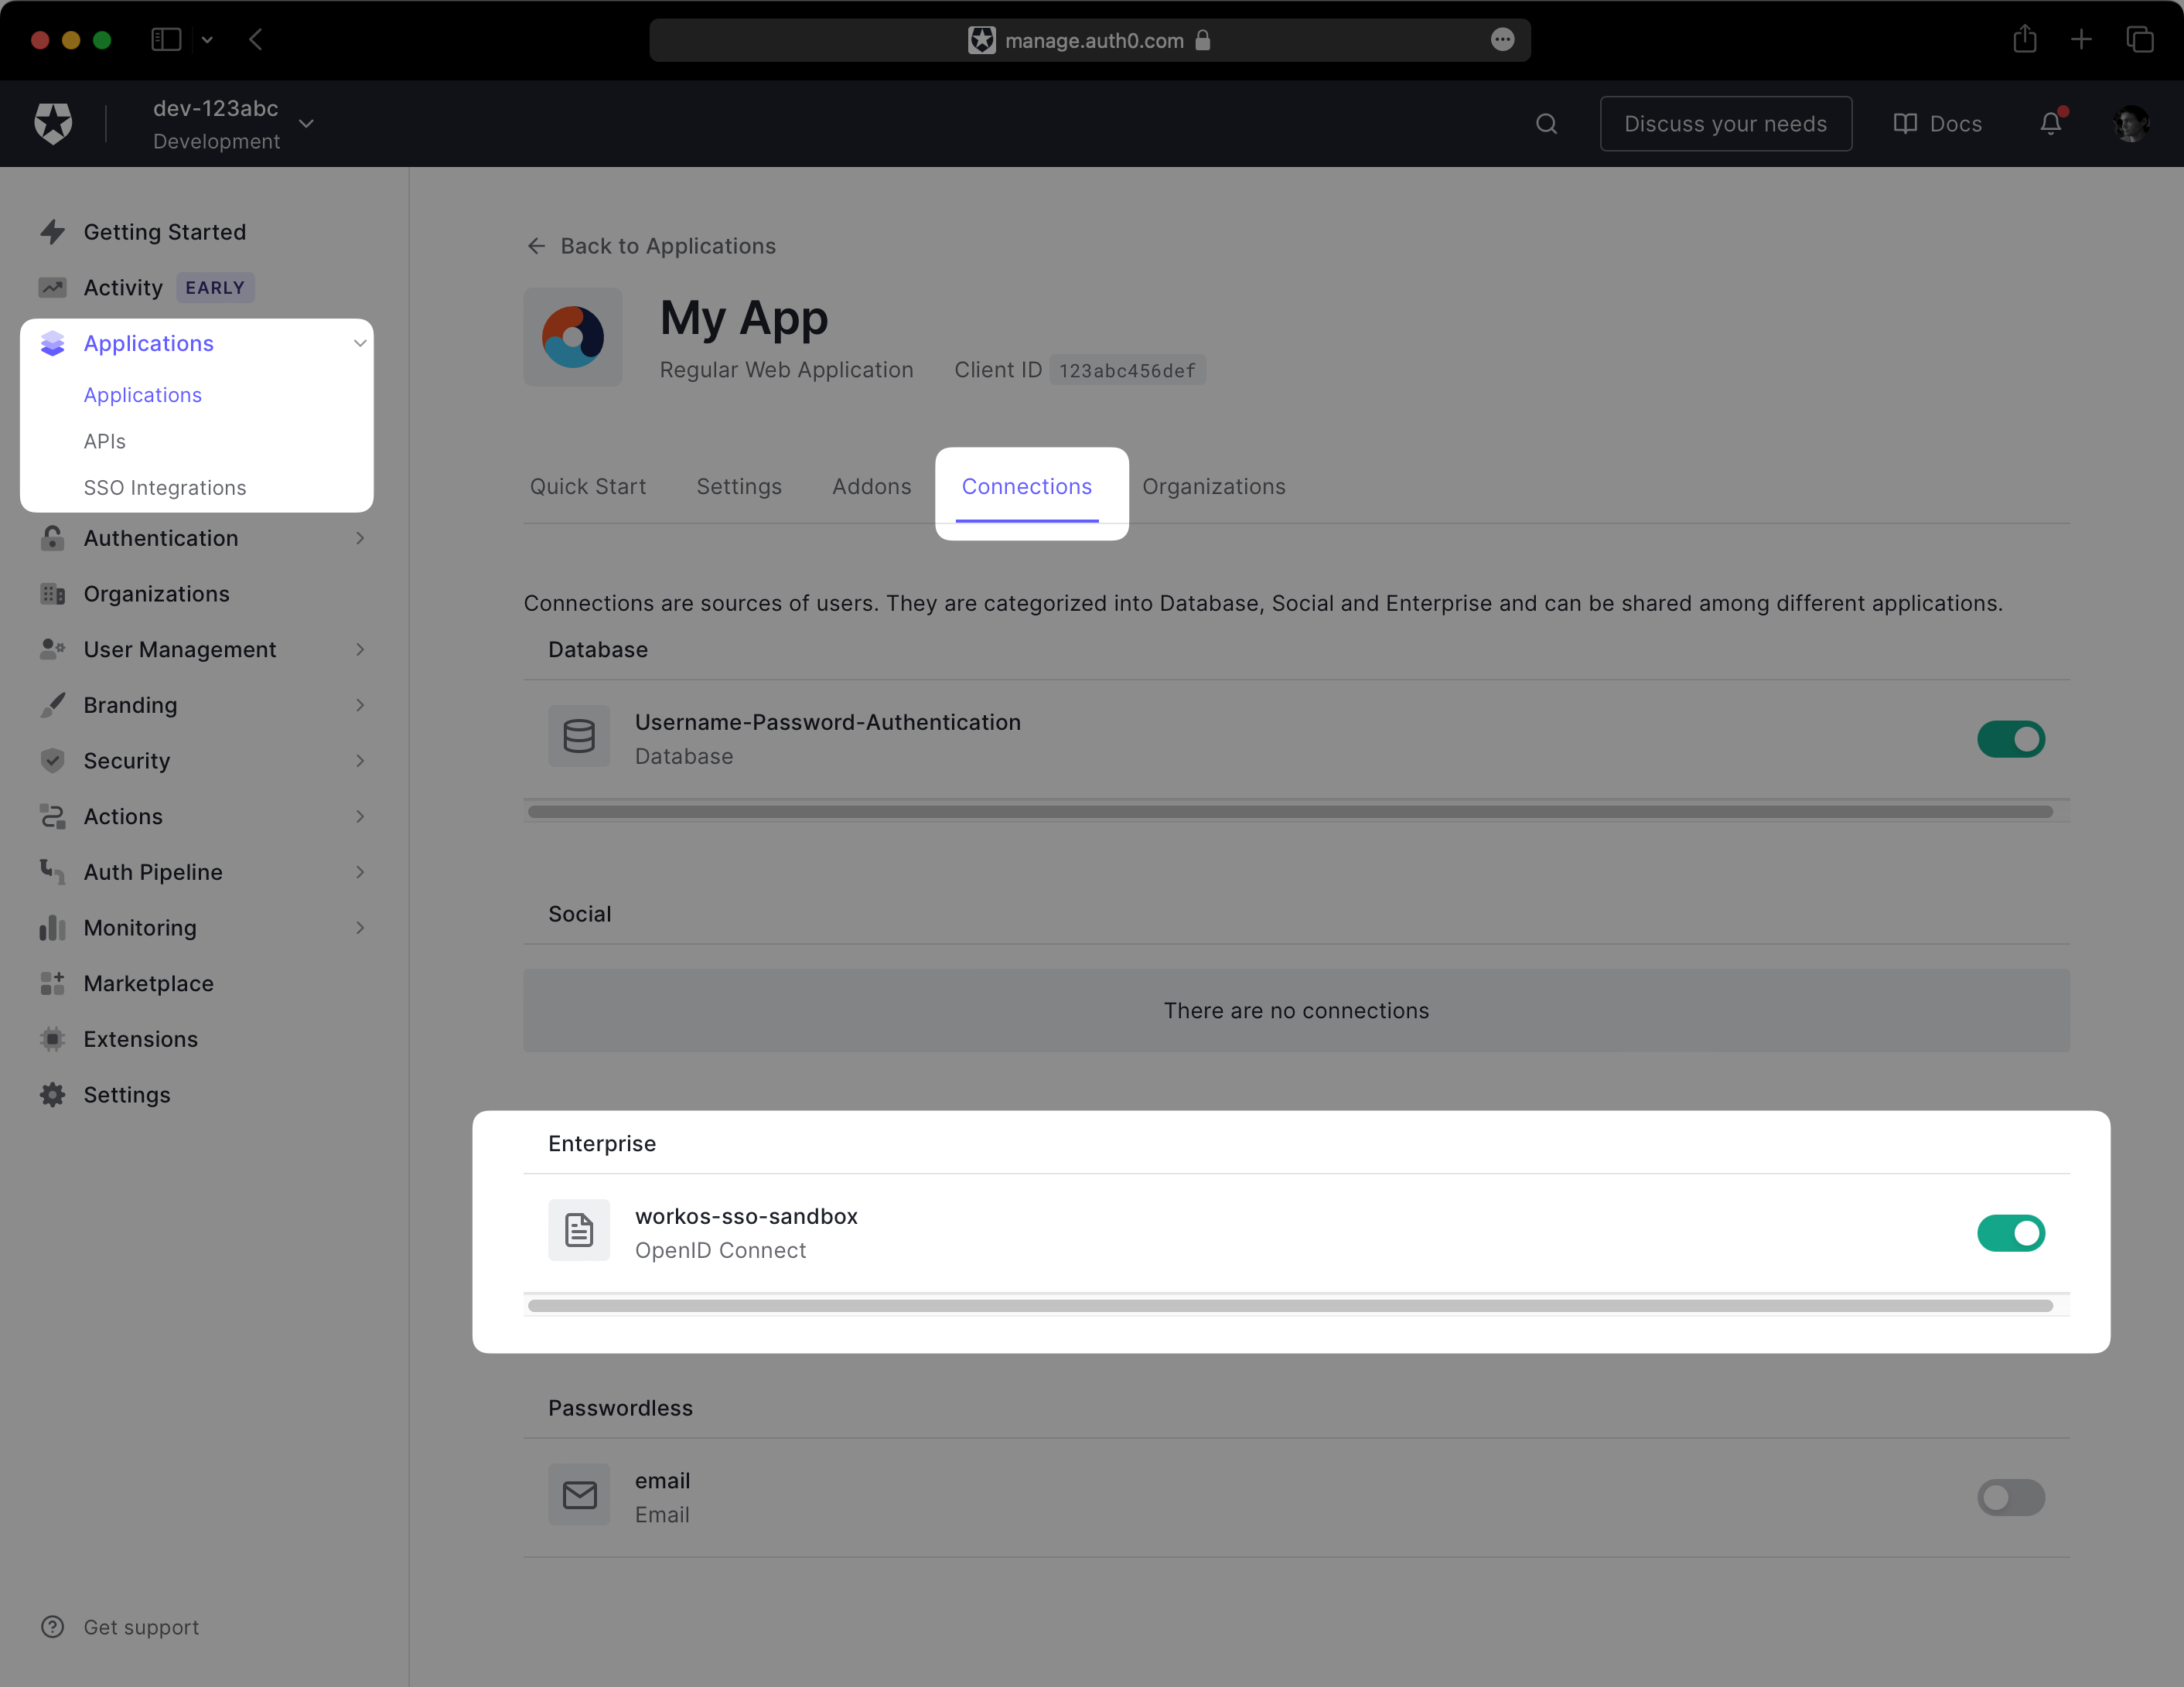The height and width of the screenshot is (1687, 2184).
Task: Open the Getting Started section
Action: (165, 232)
